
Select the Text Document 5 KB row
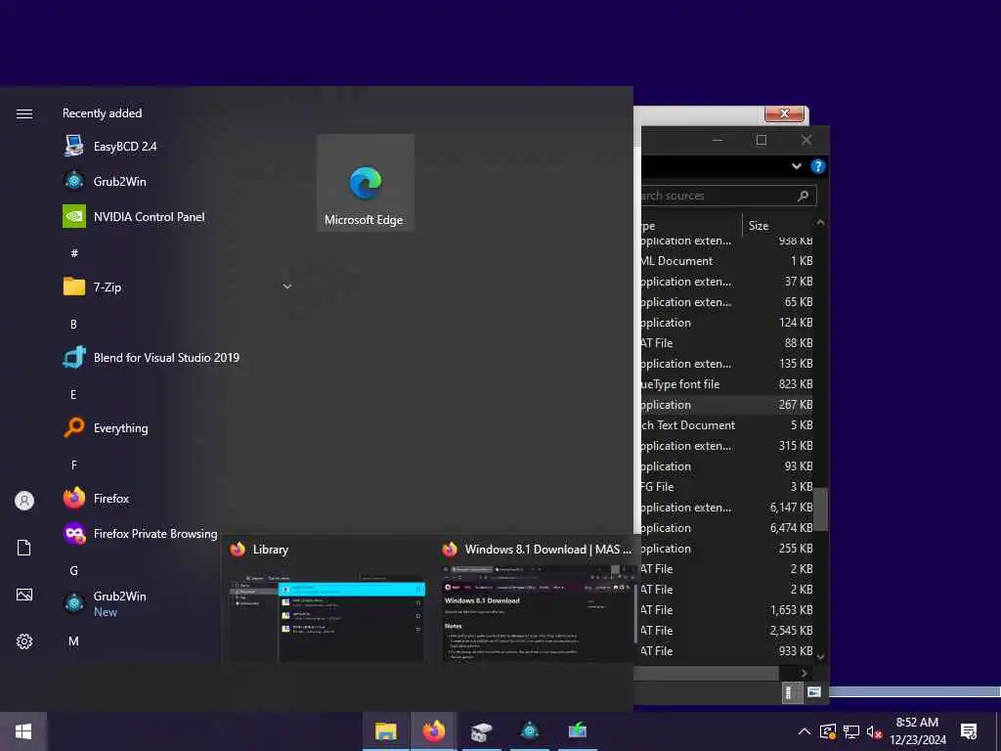726,424
